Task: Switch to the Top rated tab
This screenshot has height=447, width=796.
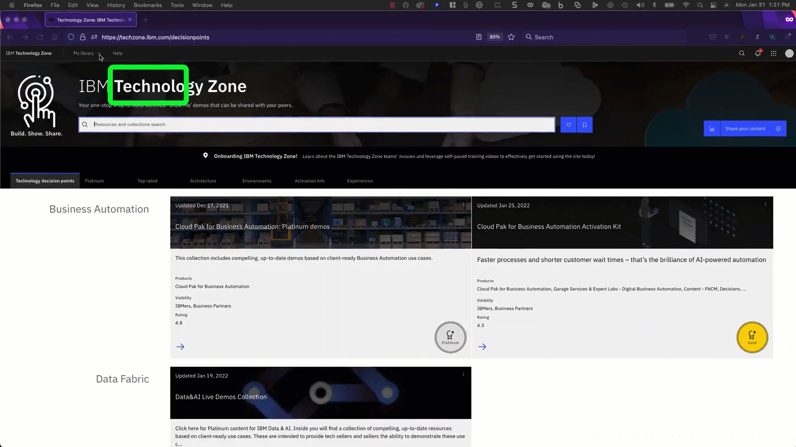Action: (147, 181)
